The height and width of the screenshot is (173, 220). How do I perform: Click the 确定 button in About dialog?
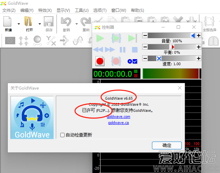167,145
